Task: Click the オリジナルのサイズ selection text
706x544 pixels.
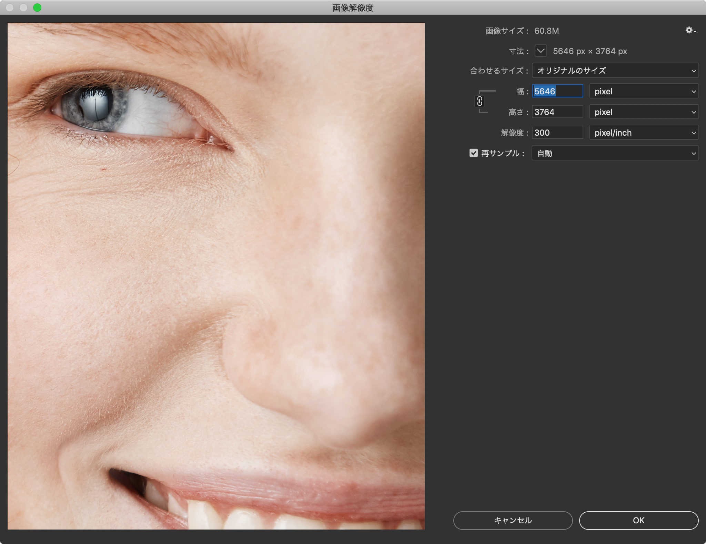Action: 572,71
